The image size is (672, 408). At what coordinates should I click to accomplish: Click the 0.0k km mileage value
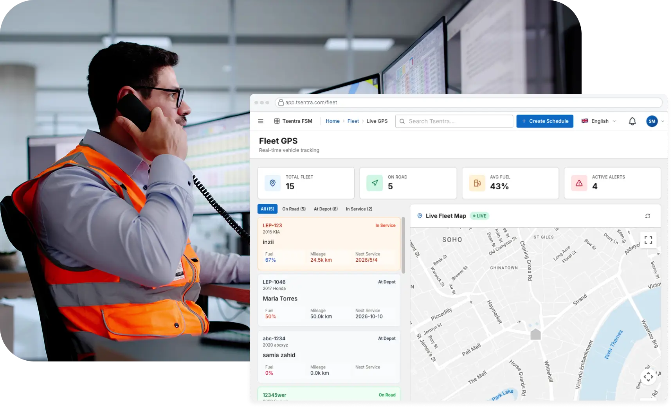pos(320,373)
